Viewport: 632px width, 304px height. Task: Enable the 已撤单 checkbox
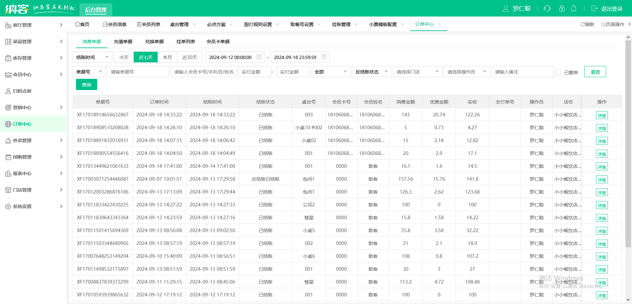coord(558,72)
